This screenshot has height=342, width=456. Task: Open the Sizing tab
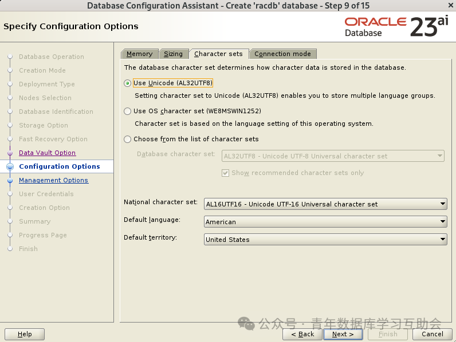click(174, 54)
